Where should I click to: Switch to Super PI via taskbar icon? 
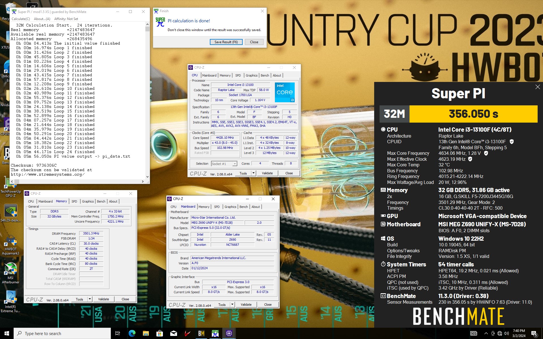[215, 333]
